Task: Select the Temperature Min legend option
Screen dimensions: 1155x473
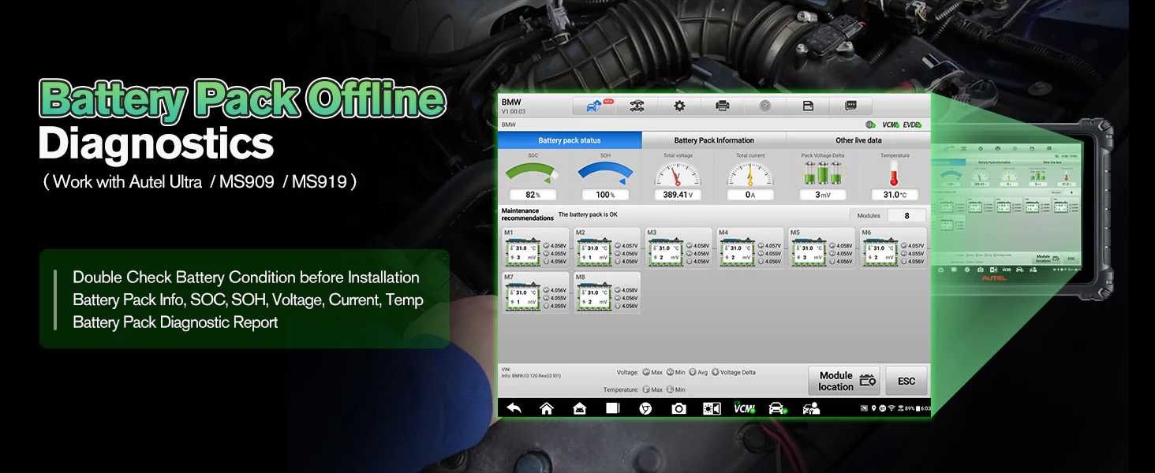Action: click(675, 389)
